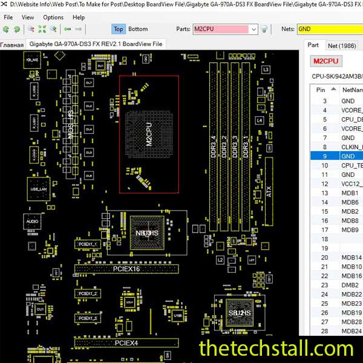363x363 pixels.
Task: Click the Nets field showing GND
Action: 330,30
